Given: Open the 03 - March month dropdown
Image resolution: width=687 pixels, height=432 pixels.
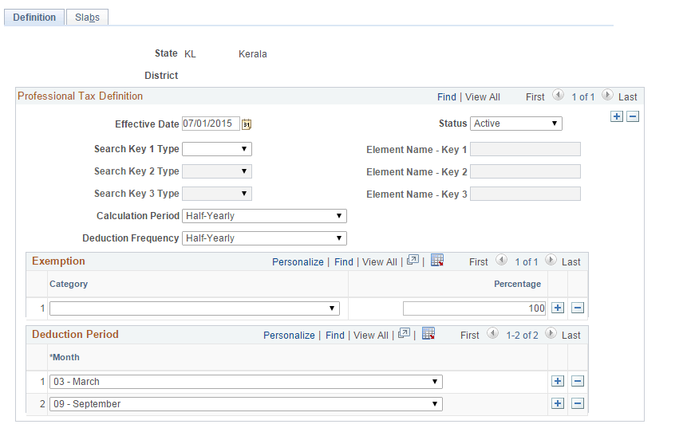Looking at the screenshot, I should 246,382.
